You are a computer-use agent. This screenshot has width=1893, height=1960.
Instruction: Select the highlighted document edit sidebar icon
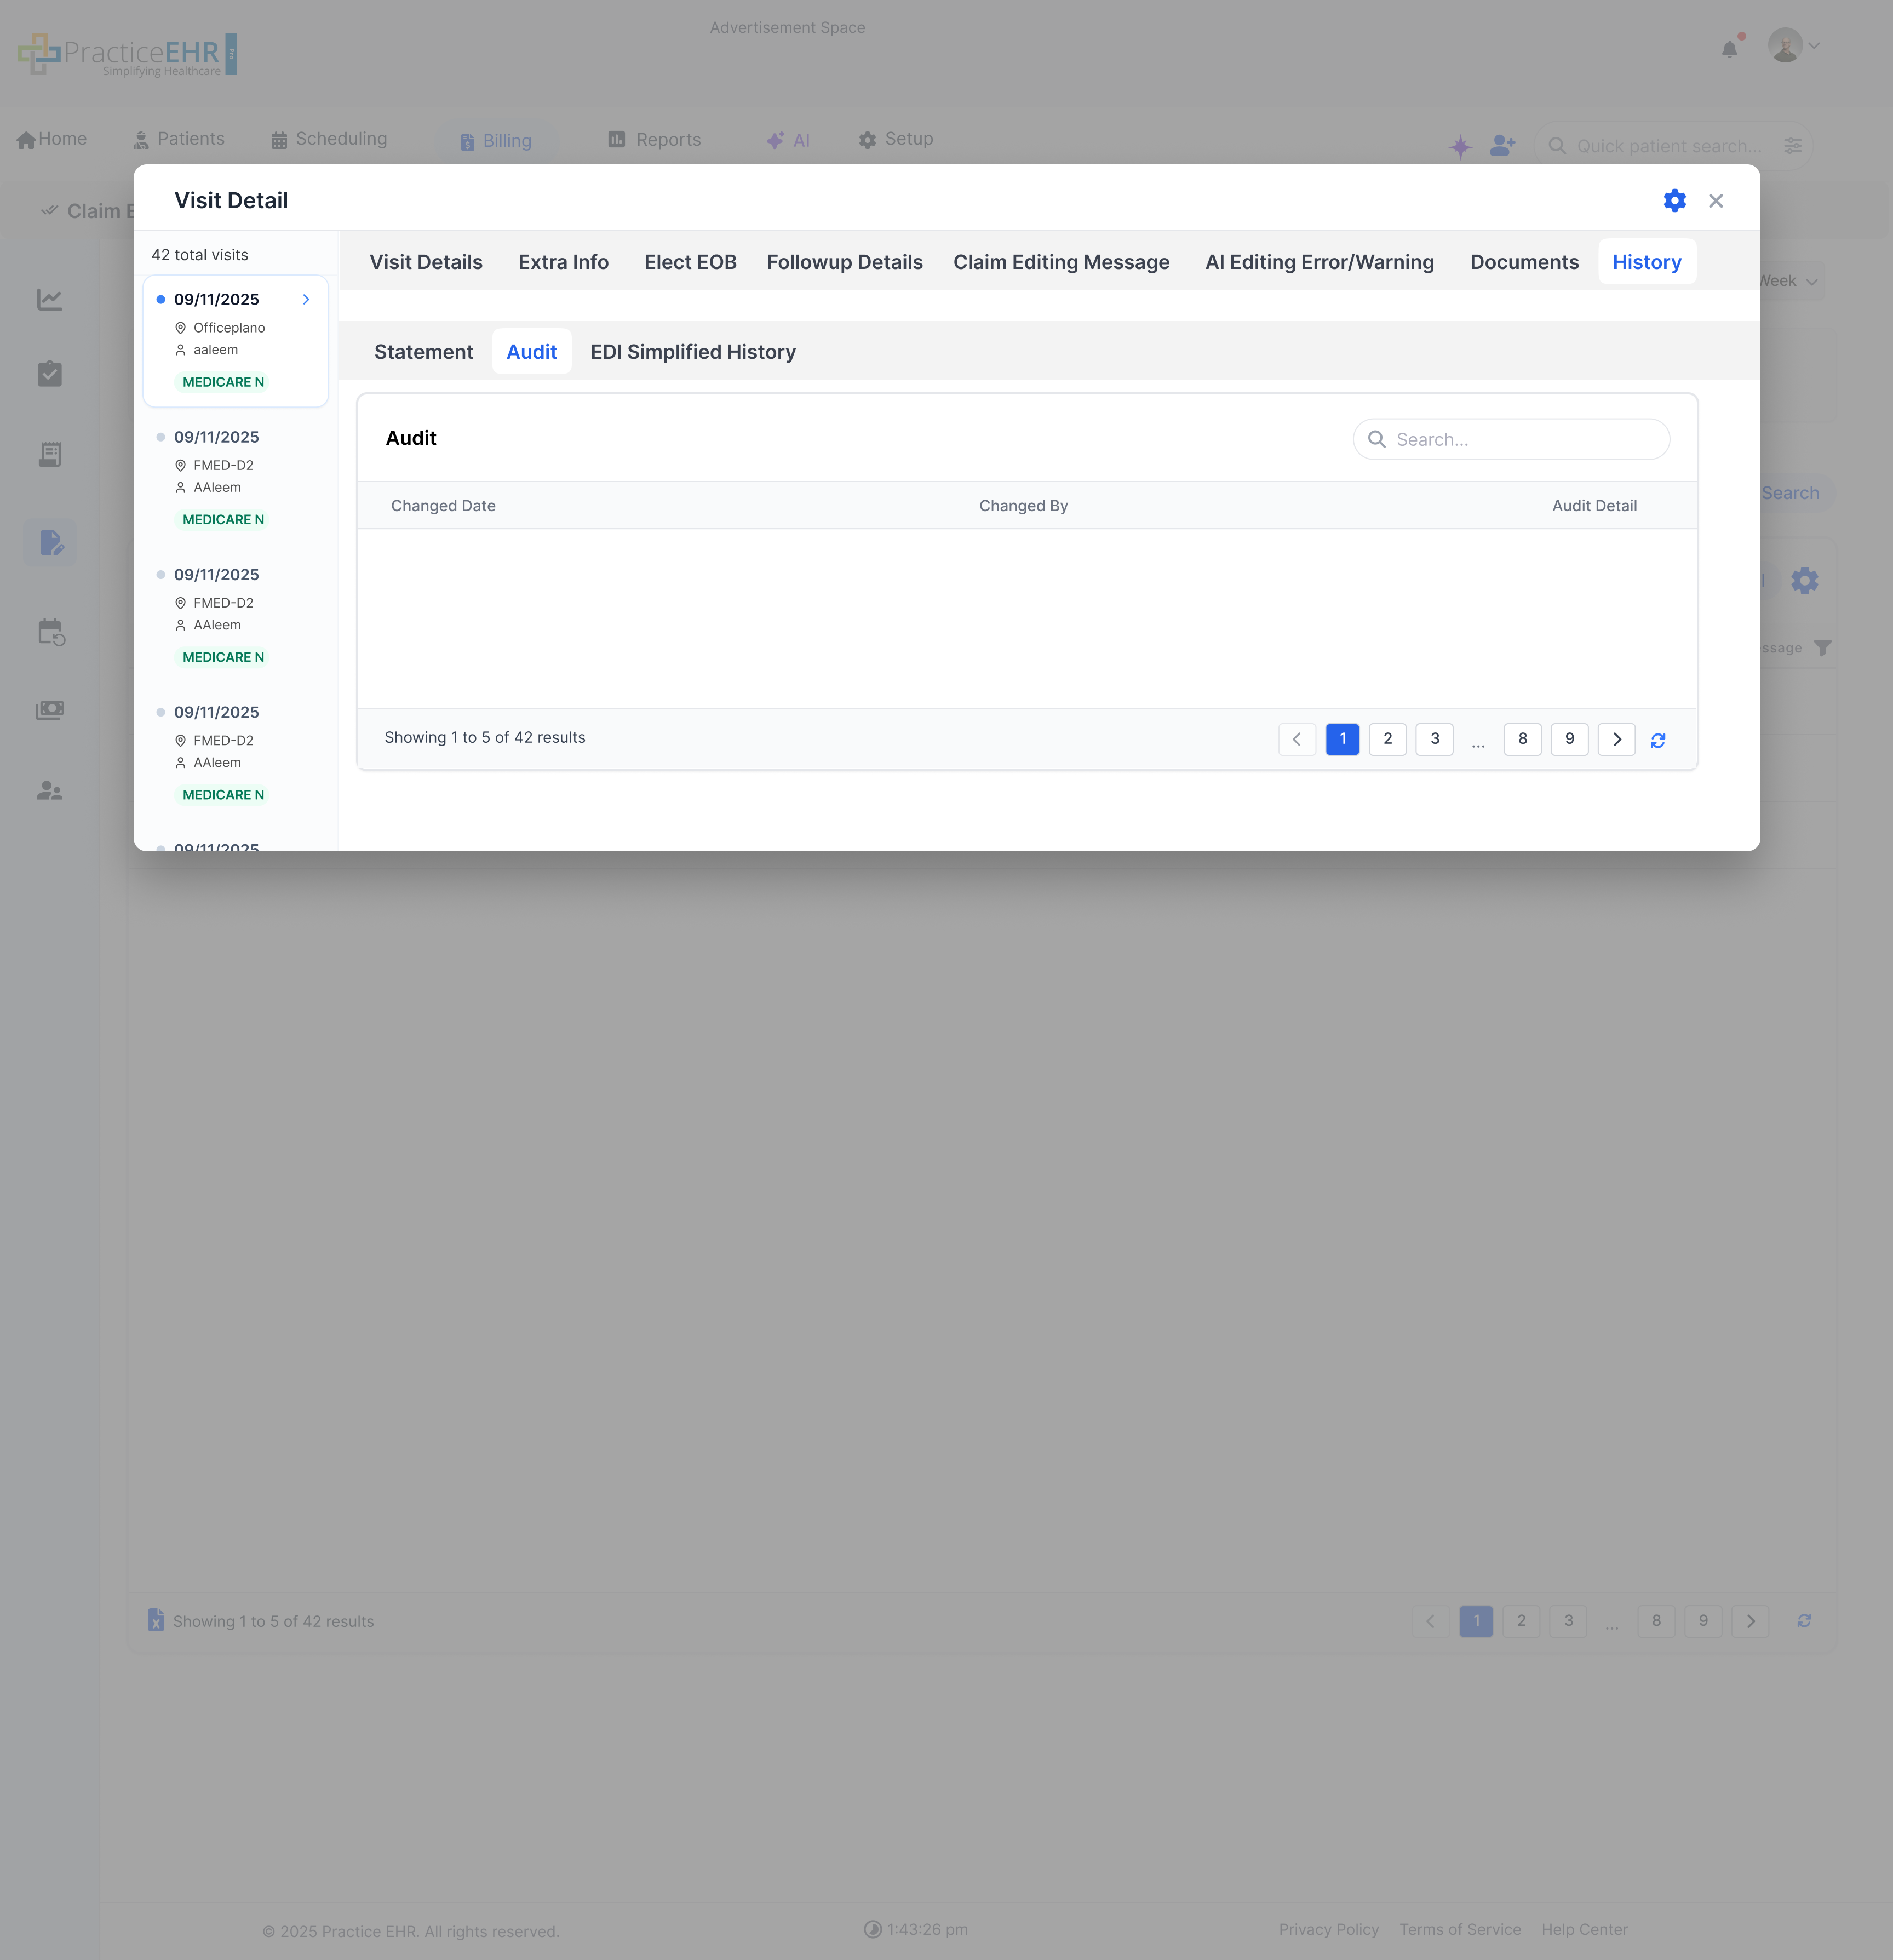(50, 542)
